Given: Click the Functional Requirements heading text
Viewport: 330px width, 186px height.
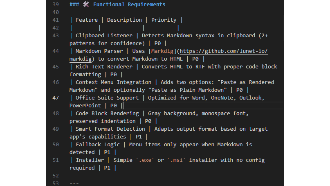Looking at the screenshot, I should (129, 5).
